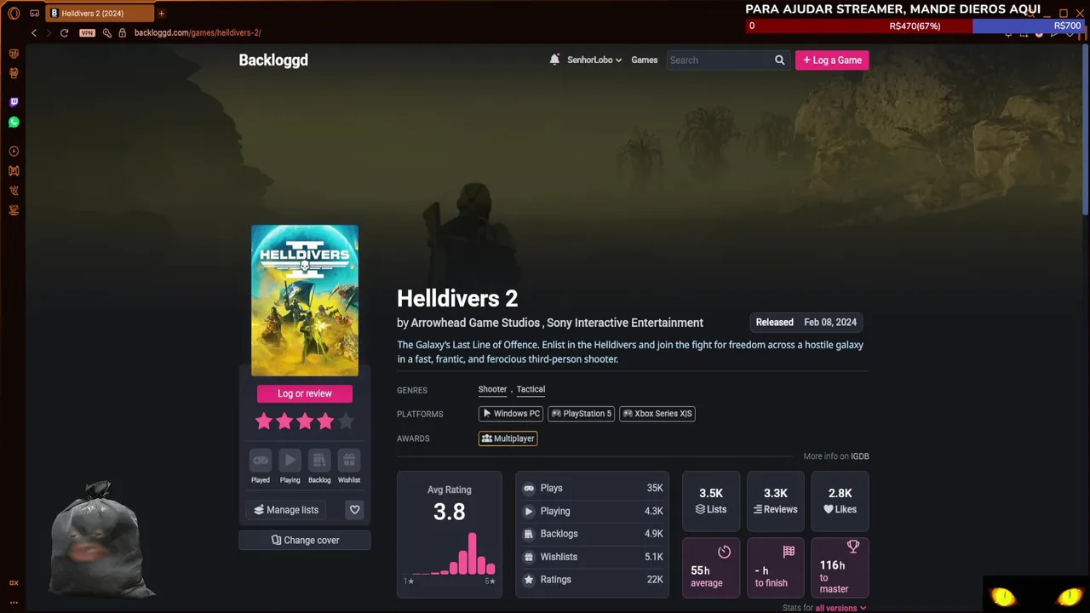This screenshot has height=613, width=1090.
Task: Select the Xbox Series X|S platform tag
Action: coord(657,414)
